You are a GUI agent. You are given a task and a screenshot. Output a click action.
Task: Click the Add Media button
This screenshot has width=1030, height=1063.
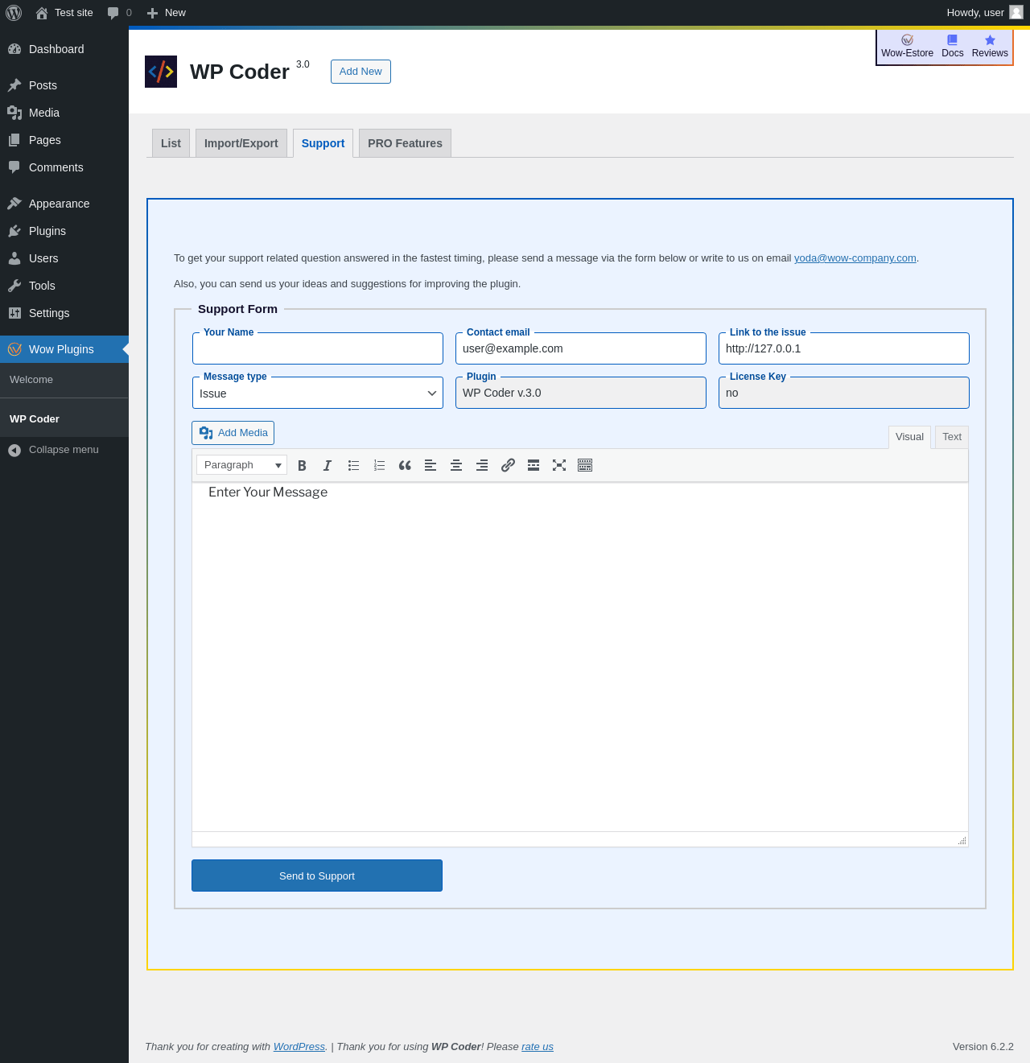click(233, 433)
